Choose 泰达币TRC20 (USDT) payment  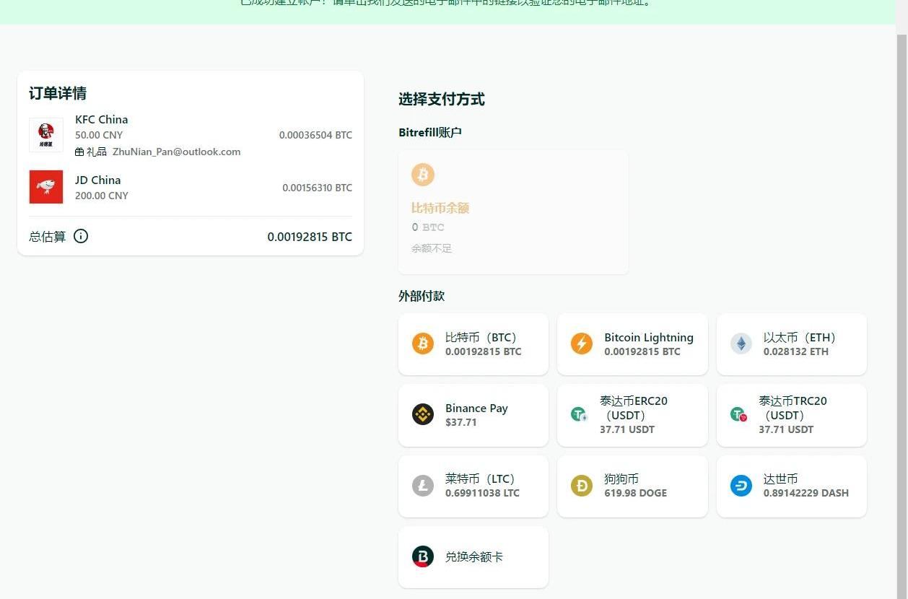(x=792, y=415)
